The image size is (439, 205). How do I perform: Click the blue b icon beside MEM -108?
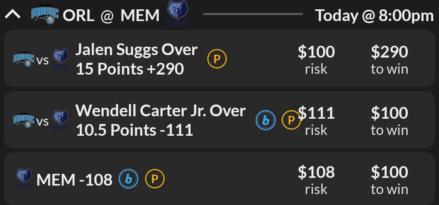coord(128,179)
